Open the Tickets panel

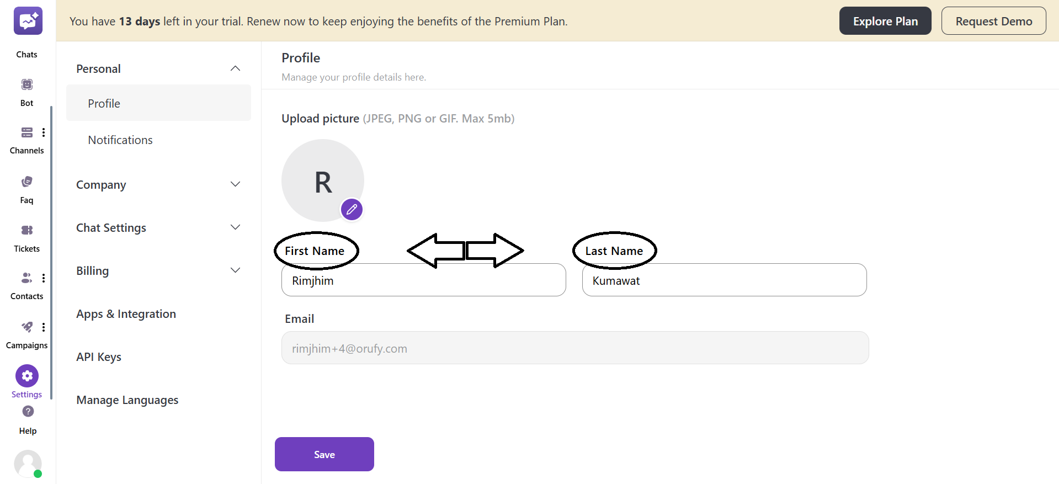26,230
